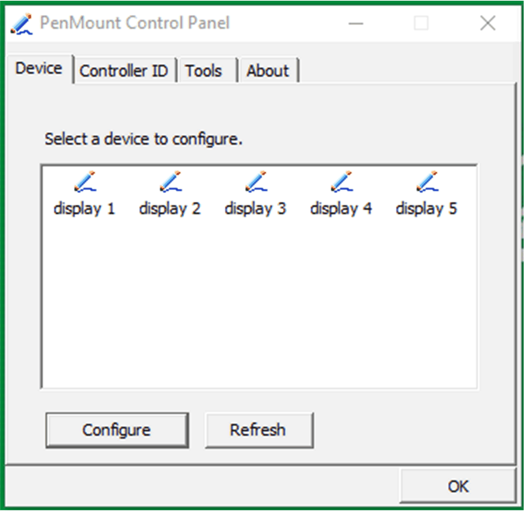Click the PenMount Control Panel title text
The height and width of the screenshot is (511, 524).
(135, 23)
